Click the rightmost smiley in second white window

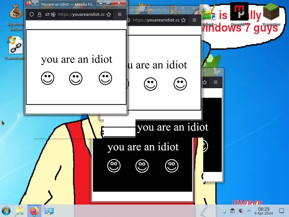[180, 84]
